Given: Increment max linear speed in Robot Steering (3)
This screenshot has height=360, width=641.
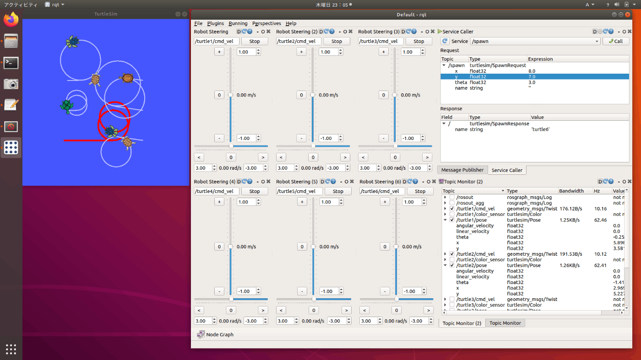Looking at the screenshot, I should 423,50.
